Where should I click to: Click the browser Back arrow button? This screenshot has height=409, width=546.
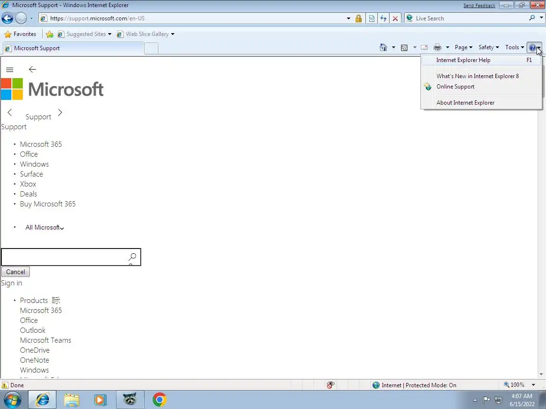7,18
